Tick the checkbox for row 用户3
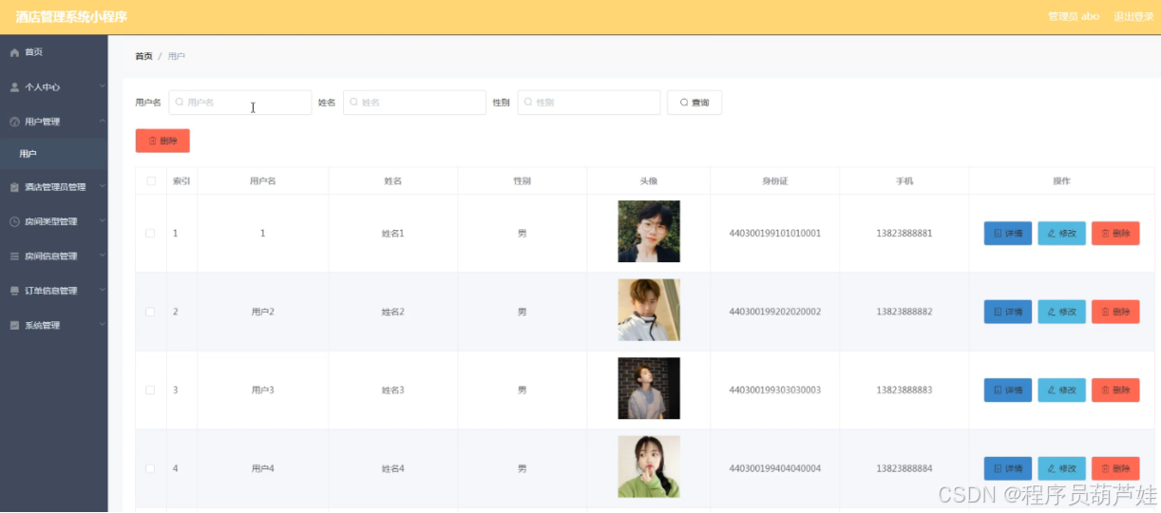This screenshot has height=513, width=1161. coord(150,389)
